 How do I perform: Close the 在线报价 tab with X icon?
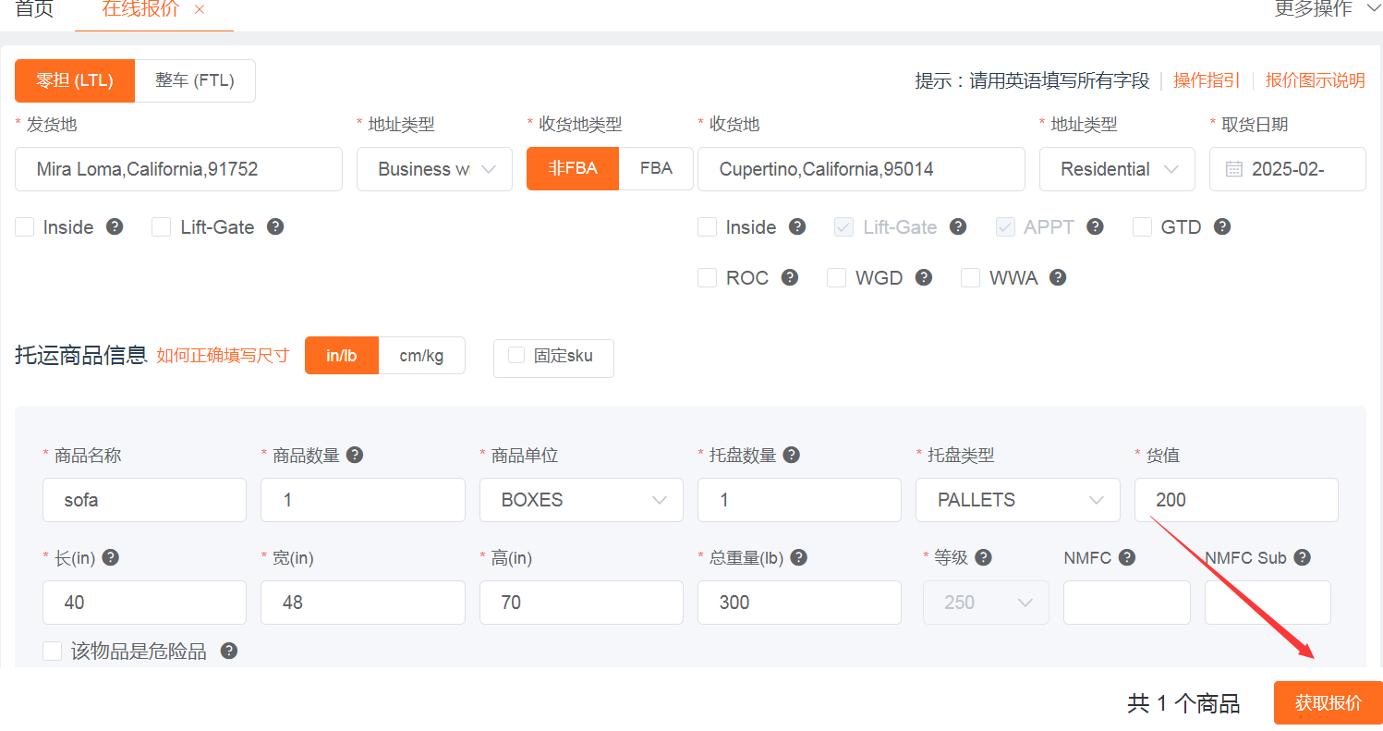200,9
